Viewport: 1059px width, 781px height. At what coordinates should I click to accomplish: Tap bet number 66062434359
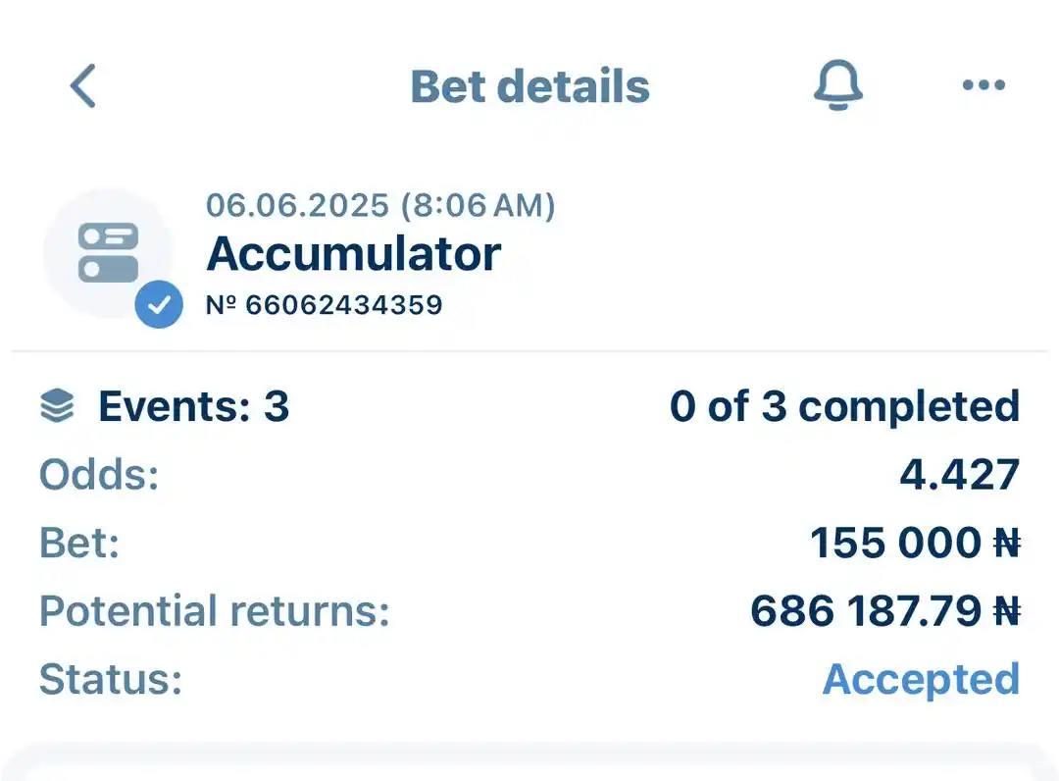[325, 305]
